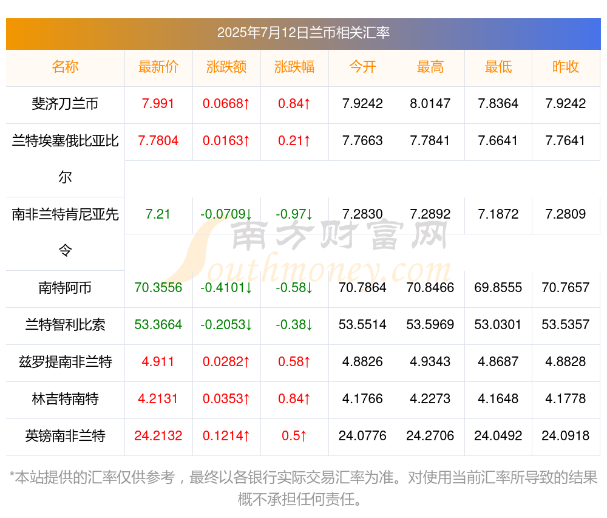Click change percent 0.58↑ in 兹罗提南非兰特 row

click(x=294, y=361)
